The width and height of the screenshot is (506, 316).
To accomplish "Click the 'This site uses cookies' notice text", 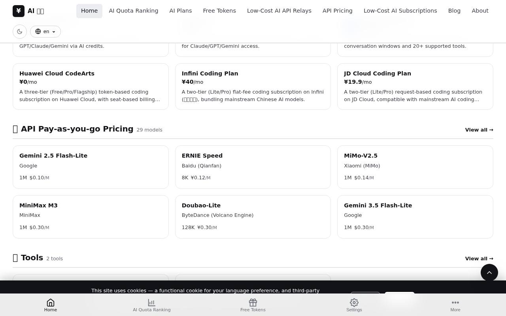I will click(x=205, y=290).
